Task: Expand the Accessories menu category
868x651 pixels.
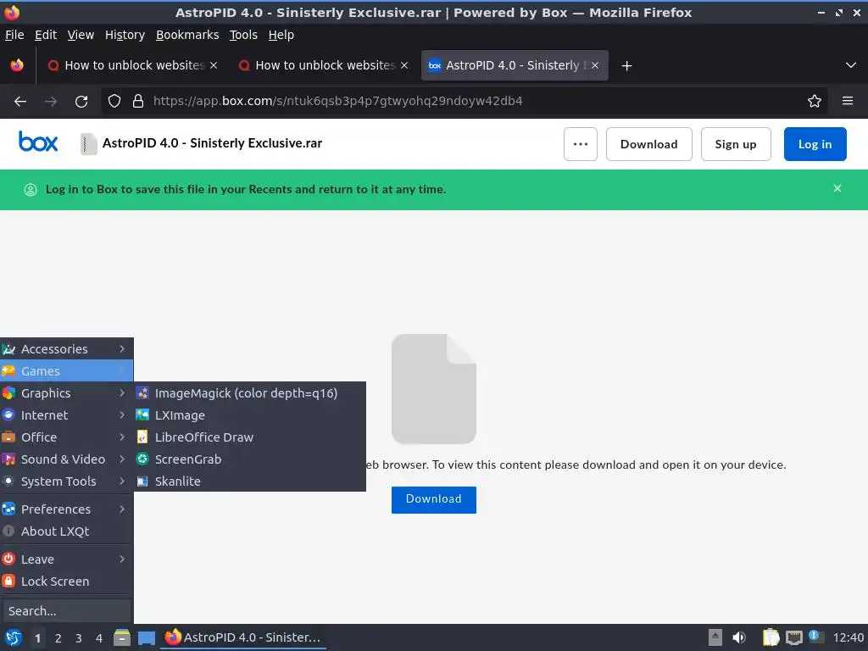Action: coord(66,349)
